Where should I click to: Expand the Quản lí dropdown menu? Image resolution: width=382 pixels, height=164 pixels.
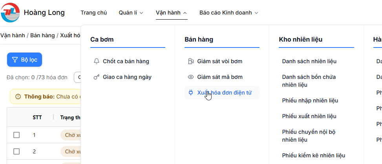click(131, 13)
